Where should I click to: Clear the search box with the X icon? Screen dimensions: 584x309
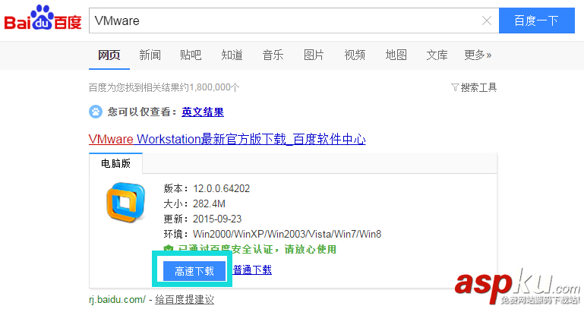click(487, 20)
